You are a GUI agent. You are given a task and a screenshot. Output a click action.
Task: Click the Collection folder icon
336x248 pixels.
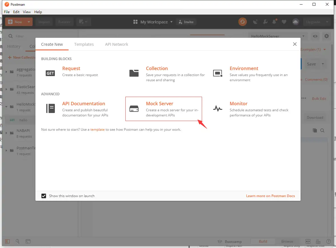[x=134, y=73]
